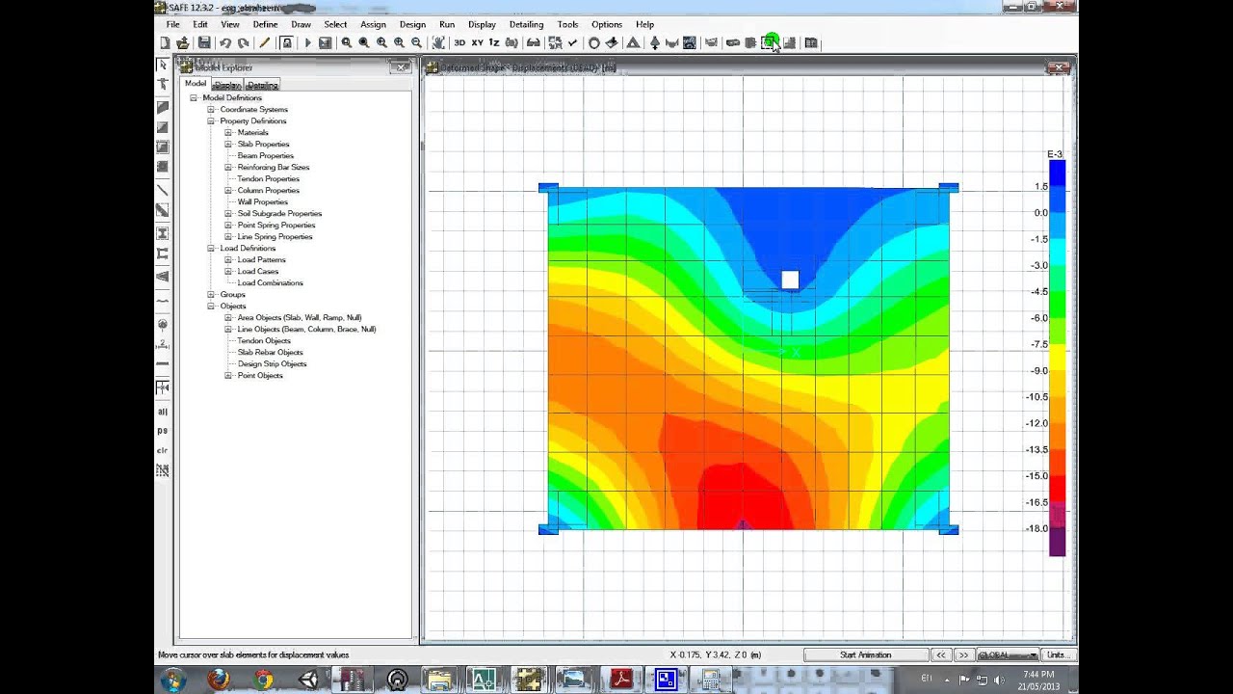Open the GLOBAL coordinate system dropdown
This screenshot has width=1233, height=694.
(x=1007, y=654)
